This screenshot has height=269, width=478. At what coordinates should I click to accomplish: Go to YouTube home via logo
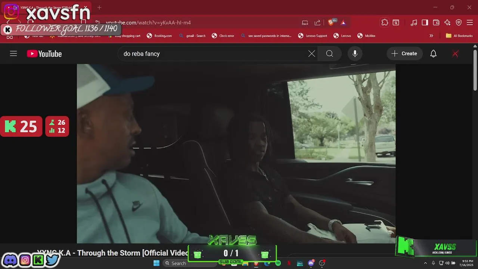point(44,54)
